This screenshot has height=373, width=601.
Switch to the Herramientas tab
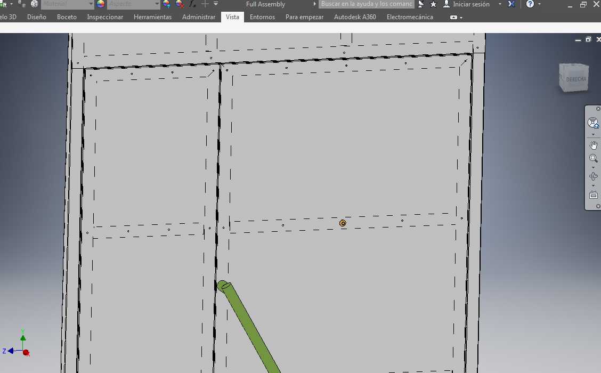click(152, 17)
